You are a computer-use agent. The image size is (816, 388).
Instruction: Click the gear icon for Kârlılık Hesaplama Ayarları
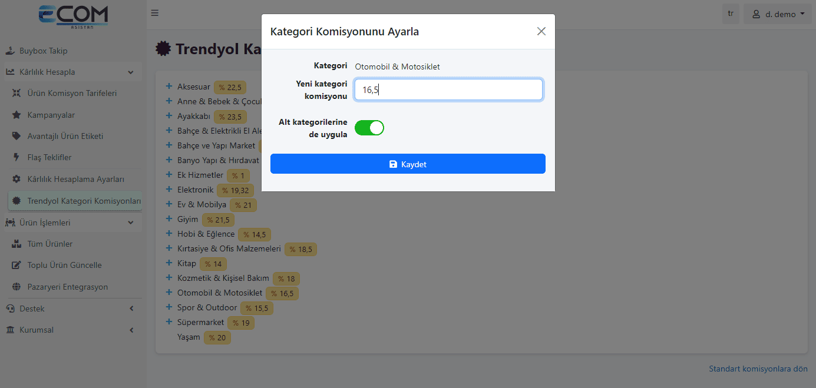click(16, 179)
